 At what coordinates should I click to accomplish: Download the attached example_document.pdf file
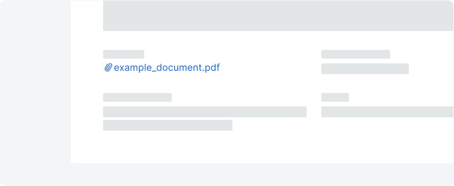coord(167,68)
